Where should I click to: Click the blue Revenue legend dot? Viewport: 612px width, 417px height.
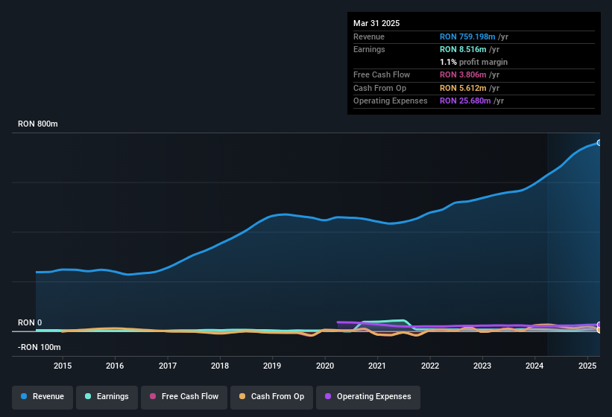tap(24, 396)
